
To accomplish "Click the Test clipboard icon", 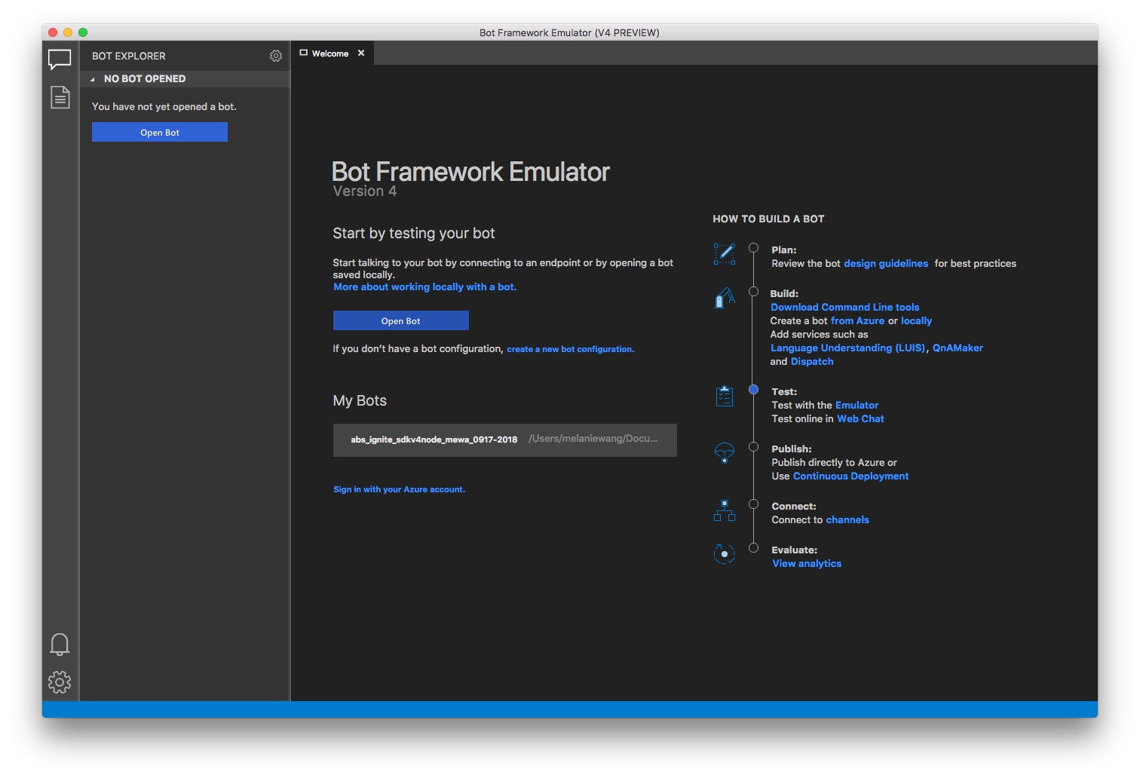I will point(724,397).
